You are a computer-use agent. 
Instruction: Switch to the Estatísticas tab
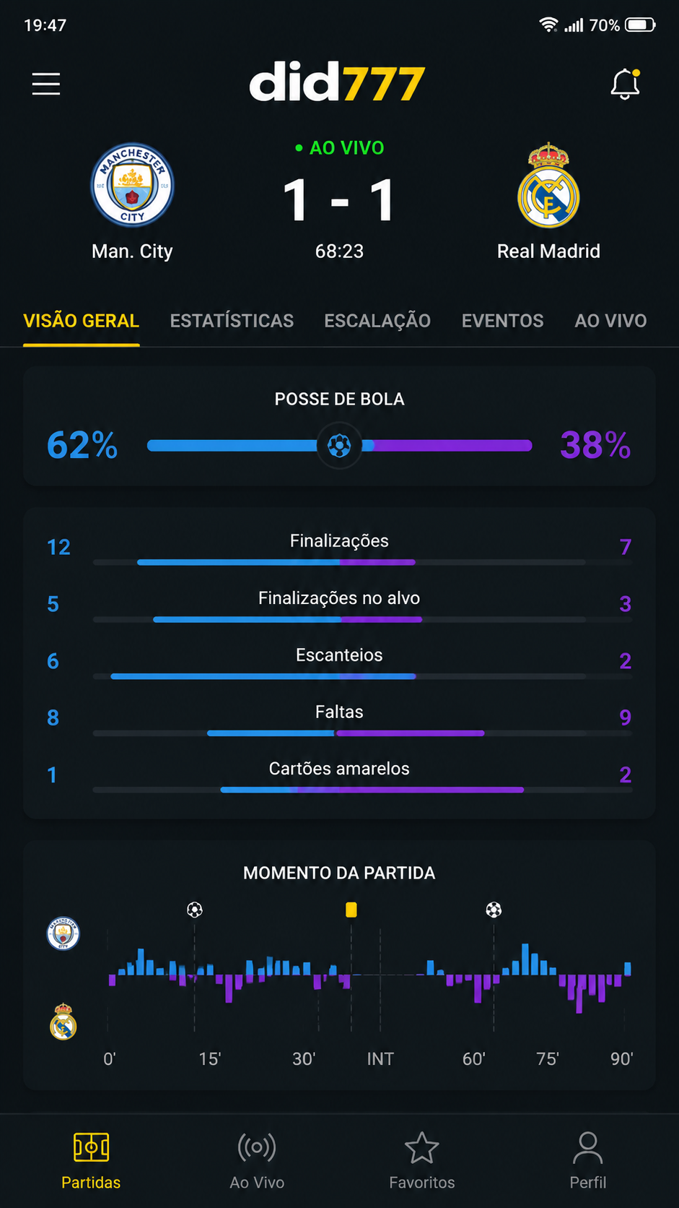click(x=232, y=321)
